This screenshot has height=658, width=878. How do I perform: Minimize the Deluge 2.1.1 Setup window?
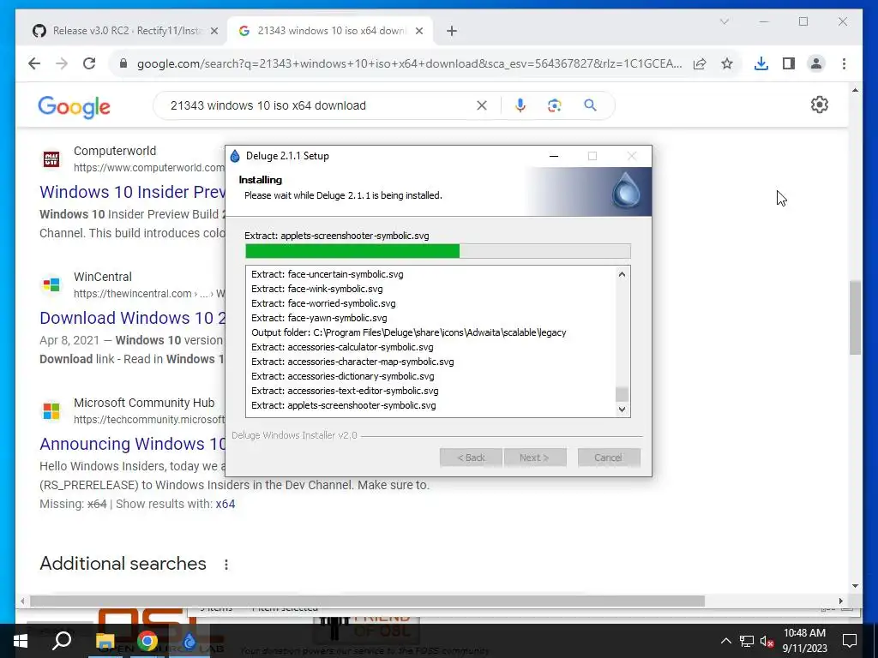tap(554, 156)
